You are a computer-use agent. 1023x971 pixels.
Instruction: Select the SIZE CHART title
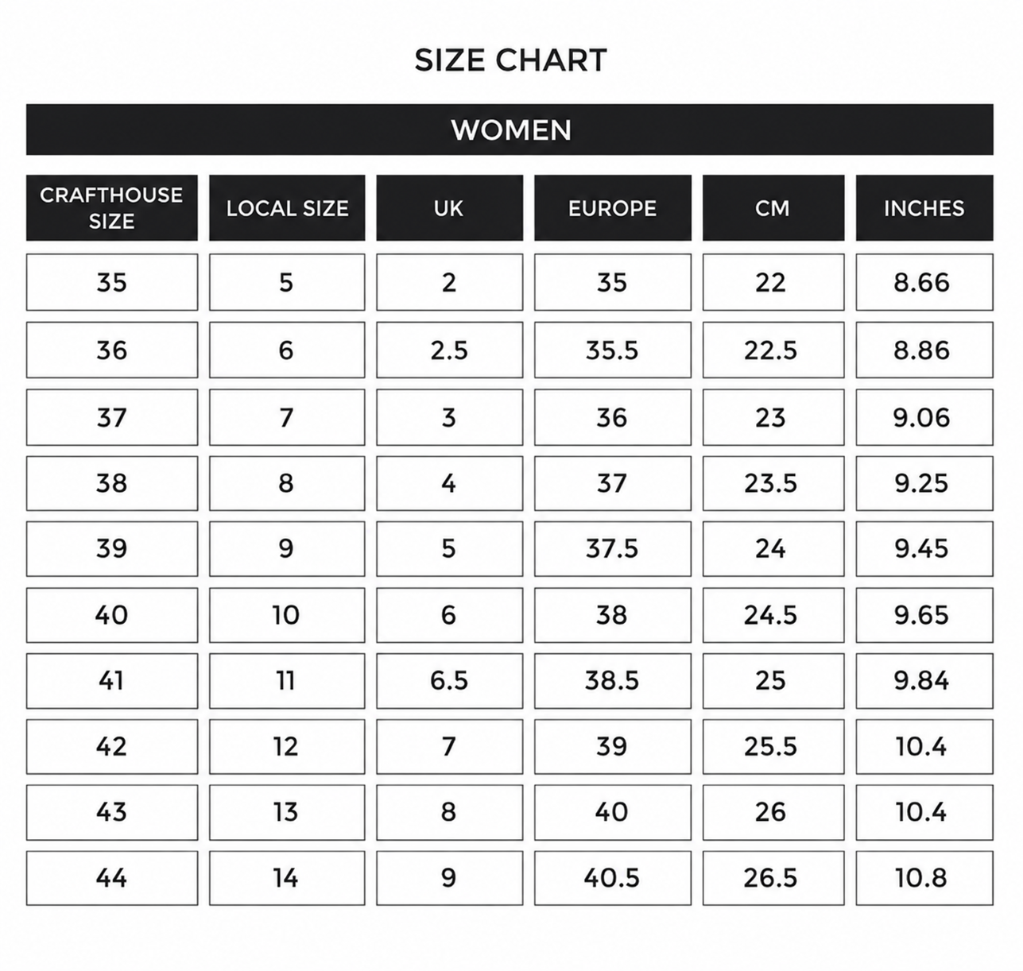(511, 60)
